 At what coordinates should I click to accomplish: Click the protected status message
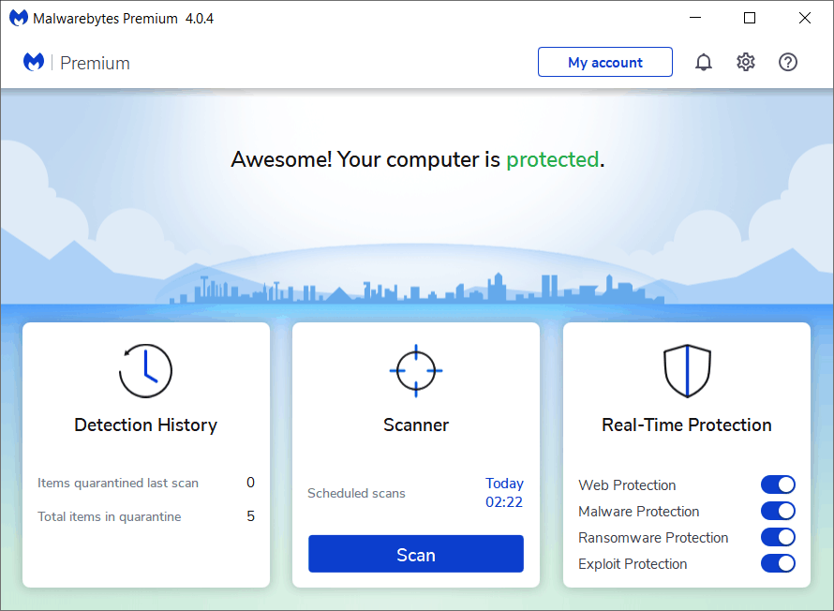click(418, 159)
